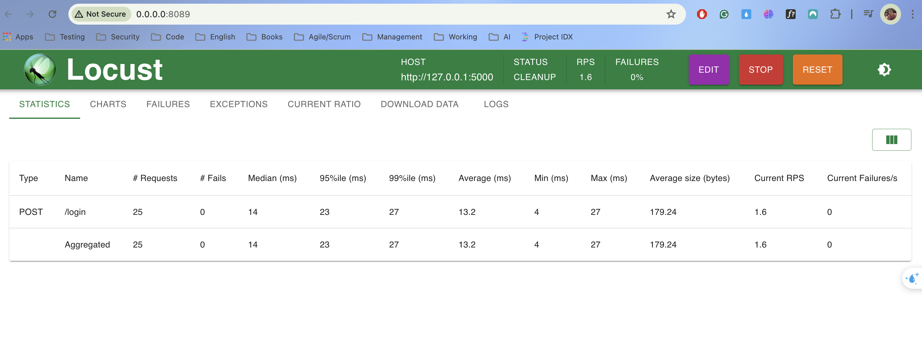Expand the Testing bookmarks folder
922x338 pixels.
pyautogui.click(x=65, y=37)
